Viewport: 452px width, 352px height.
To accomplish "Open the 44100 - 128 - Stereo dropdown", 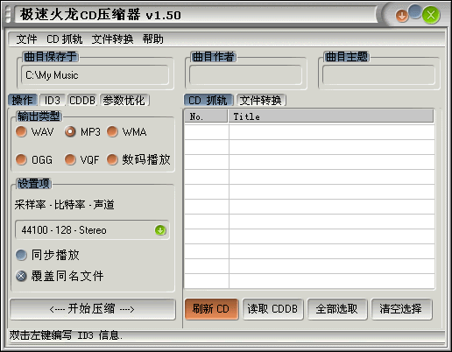I will [x=92, y=230].
